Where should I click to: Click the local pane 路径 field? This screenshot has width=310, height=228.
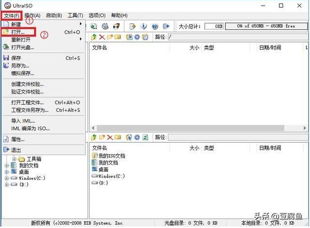point(238,137)
